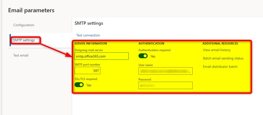Click the SERVER INFORMATION section header

tap(91, 43)
